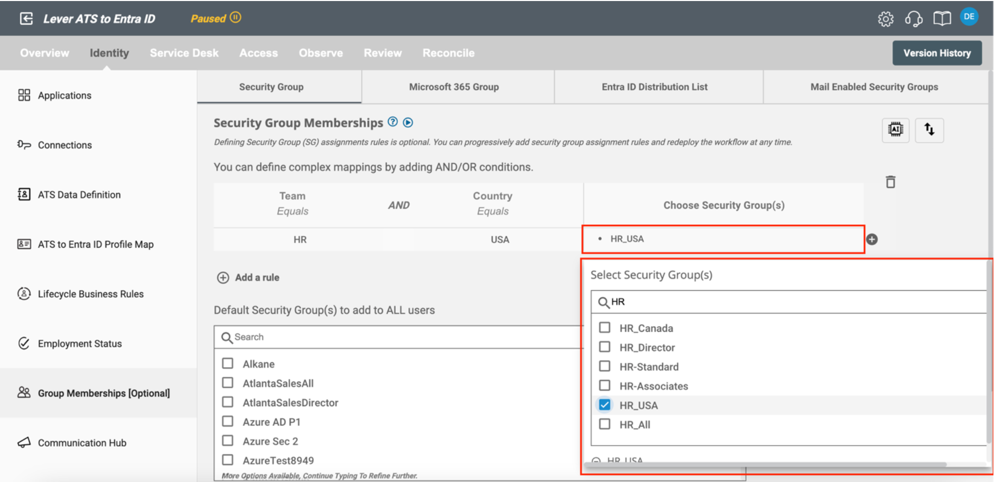
Task: Switch to the Microsoft 365 Group tab
Action: pos(454,87)
